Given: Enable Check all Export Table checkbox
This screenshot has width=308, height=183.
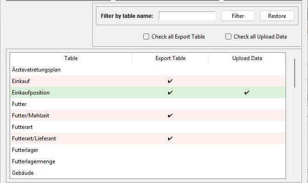Looking at the screenshot, I should [x=146, y=37].
